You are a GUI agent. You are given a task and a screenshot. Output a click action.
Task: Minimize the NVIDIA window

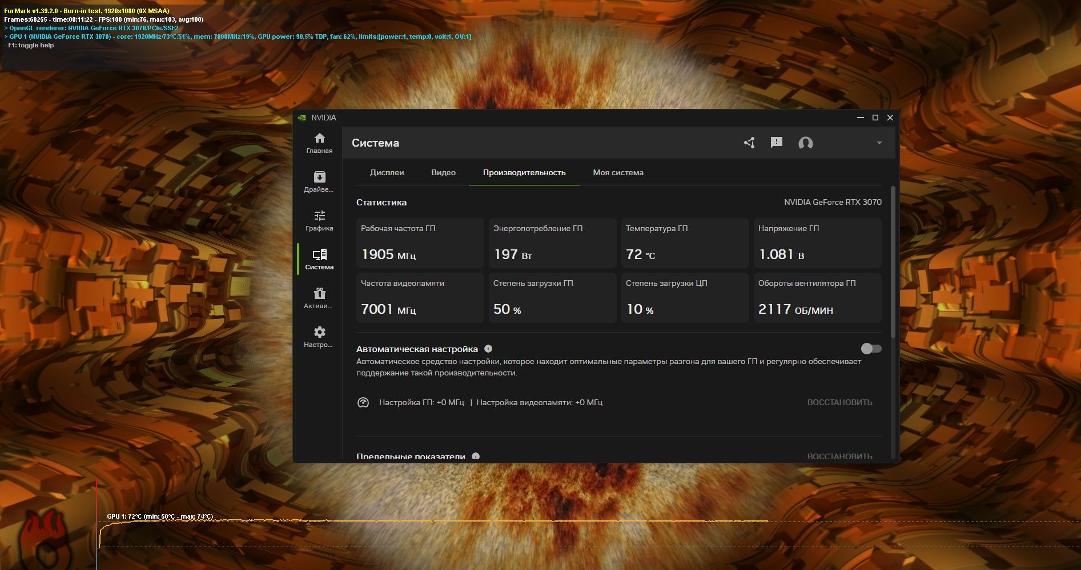(x=861, y=118)
